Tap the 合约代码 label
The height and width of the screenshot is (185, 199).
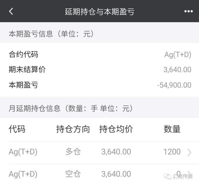coord(23,54)
